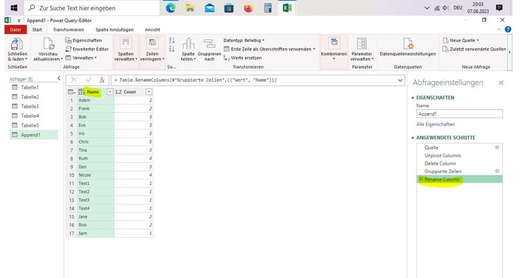Open the Neue Quelle dropdown
Viewport: 527px width, 278px height.
461,40
